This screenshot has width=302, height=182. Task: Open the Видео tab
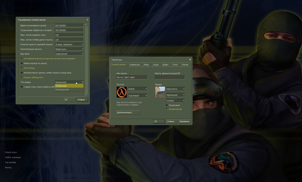click(165, 65)
